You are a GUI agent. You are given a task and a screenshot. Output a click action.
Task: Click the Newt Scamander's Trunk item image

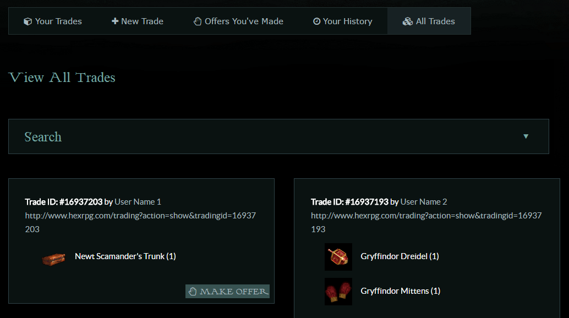tap(53, 259)
